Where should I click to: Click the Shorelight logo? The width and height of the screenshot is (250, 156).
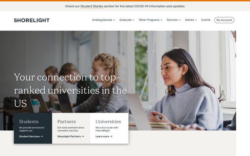tap(32, 20)
